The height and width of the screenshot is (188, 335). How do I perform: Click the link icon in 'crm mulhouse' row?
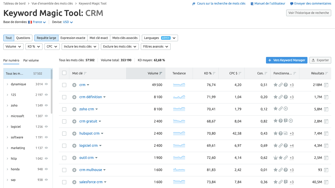pos(280,170)
